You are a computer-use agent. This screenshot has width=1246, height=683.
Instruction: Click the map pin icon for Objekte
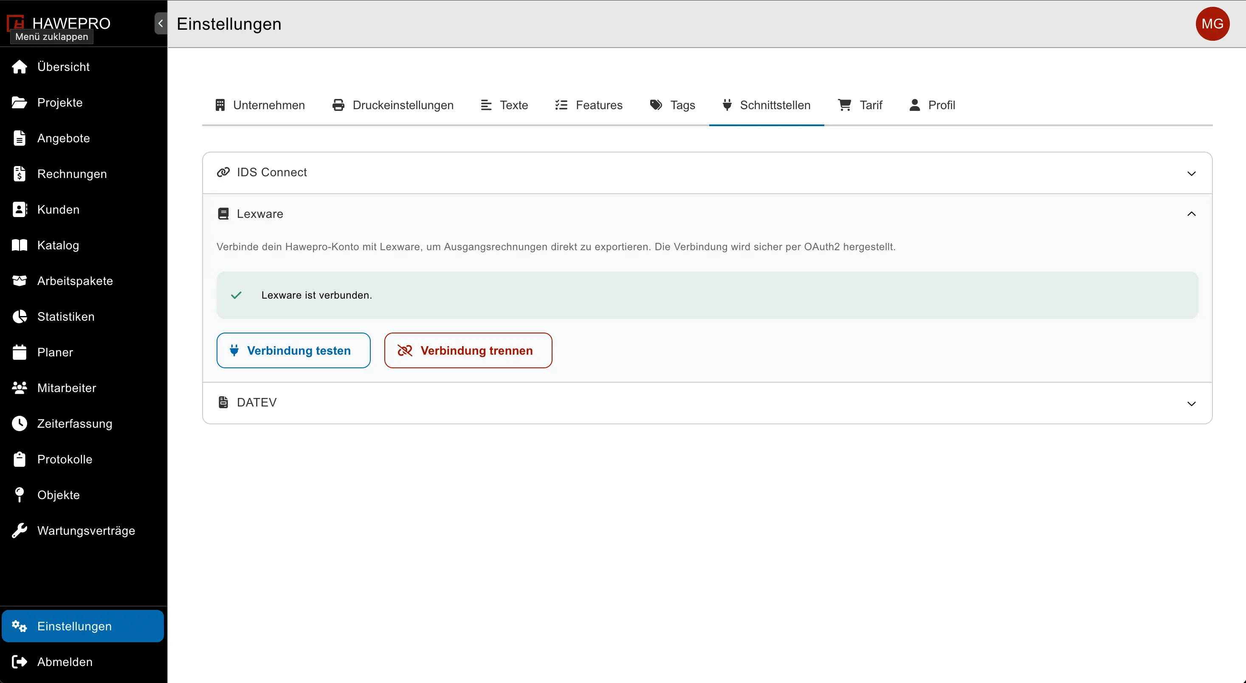pos(20,495)
